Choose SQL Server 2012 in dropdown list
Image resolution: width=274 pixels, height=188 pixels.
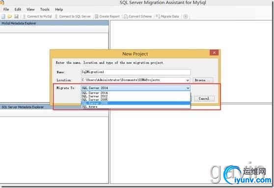(136, 96)
